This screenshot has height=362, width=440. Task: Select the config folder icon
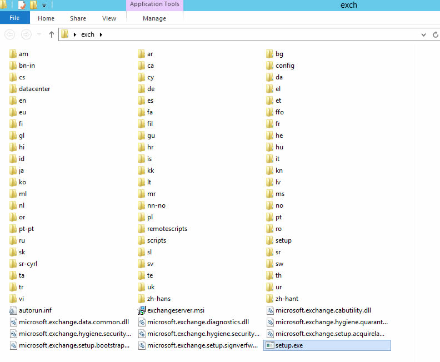(x=269, y=66)
